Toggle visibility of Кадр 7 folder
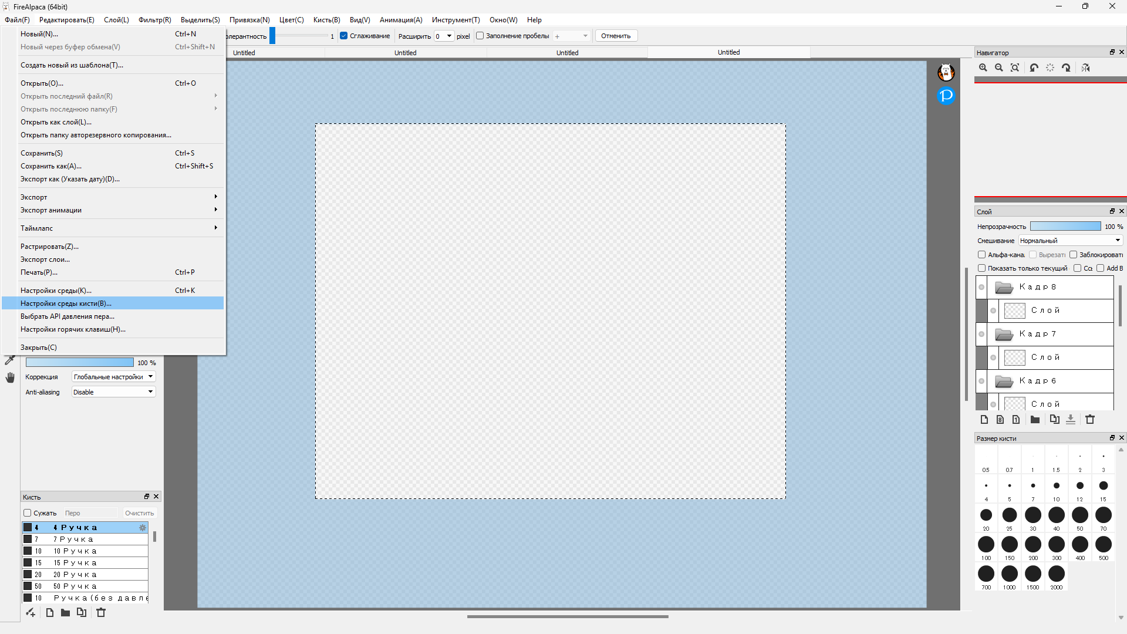 pyautogui.click(x=981, y=335)
